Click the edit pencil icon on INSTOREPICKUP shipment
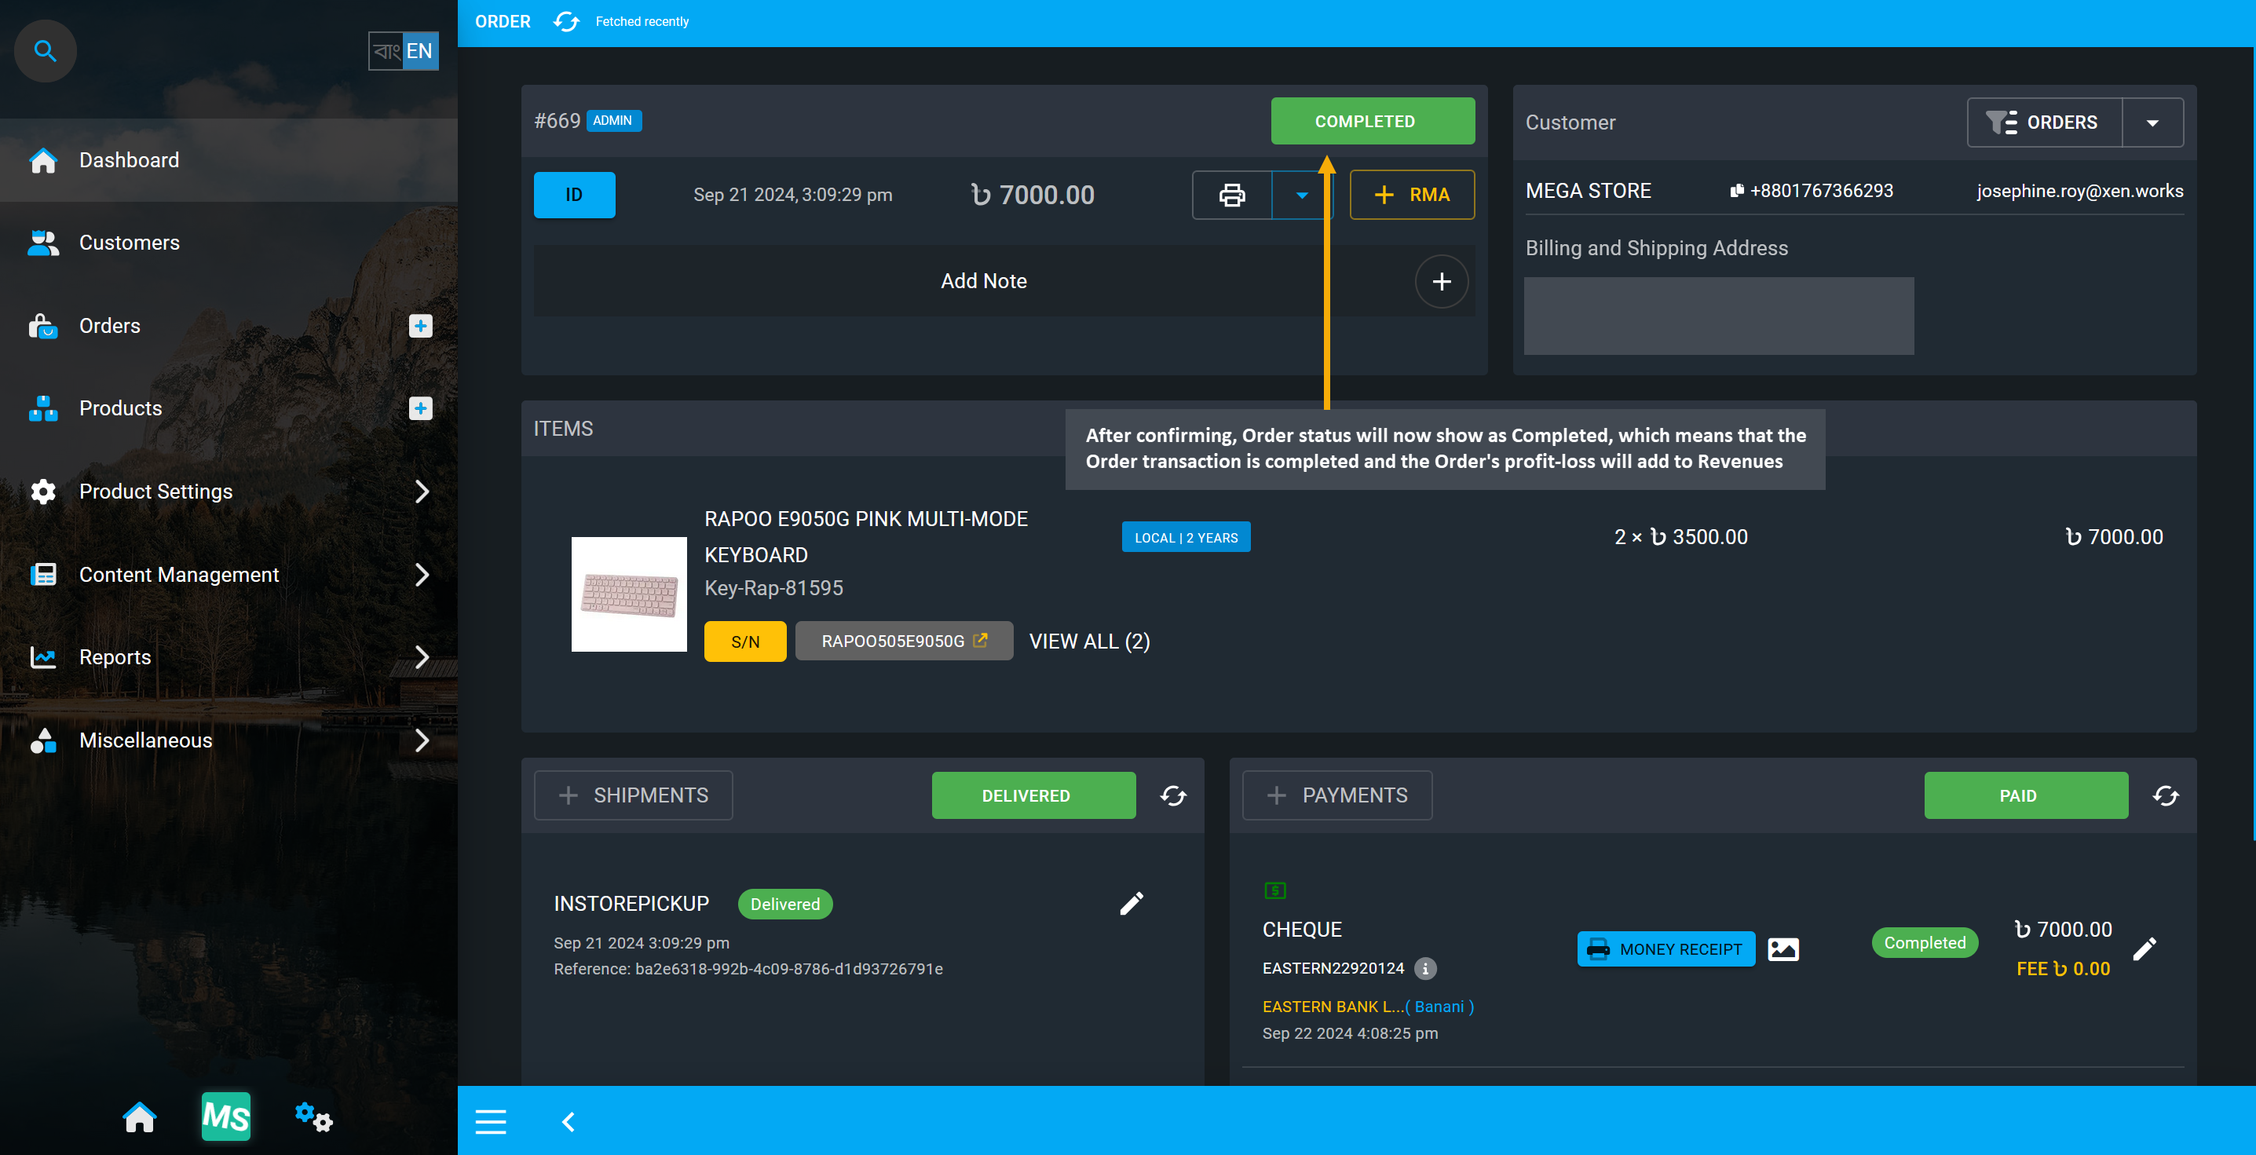 click(x=1132, y=903)
